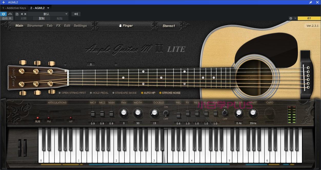Image resolution: width=321 pixels, height=170 pixels.
Task: Click the FSA fader
Action: tap(206, 113)
